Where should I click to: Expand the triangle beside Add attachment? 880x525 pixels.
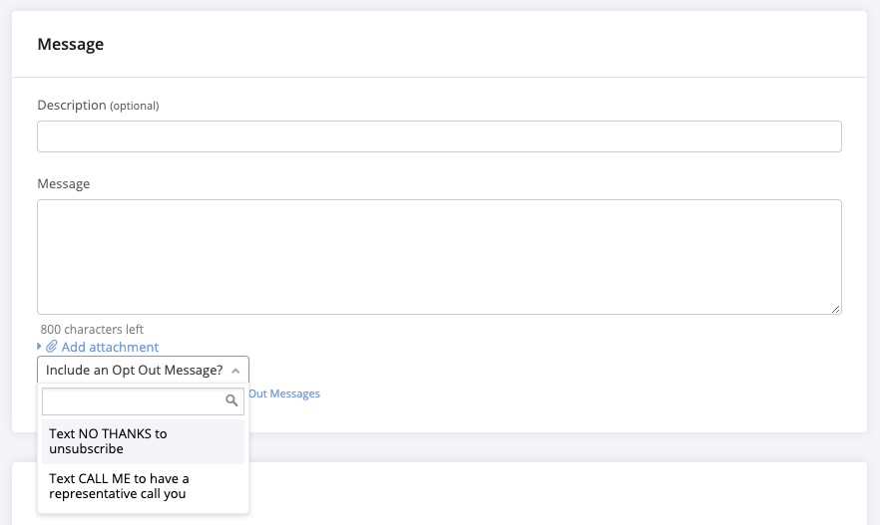pyautogui.click(x=40, y=347)
